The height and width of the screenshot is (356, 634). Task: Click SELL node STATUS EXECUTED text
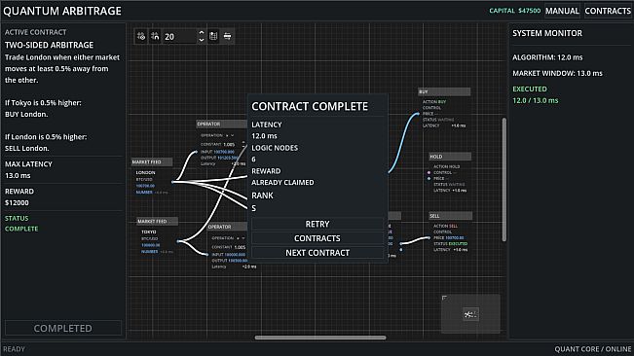click(x=451, y=244)
